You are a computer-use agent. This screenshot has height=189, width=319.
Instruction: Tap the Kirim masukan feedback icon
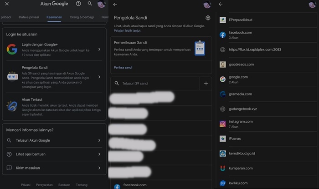9,168
